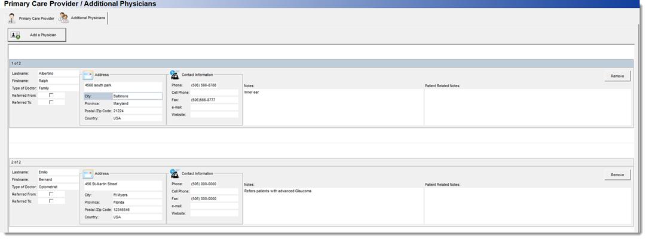Select the 1 of 2 record header bar
Screen dimensions: 646x239
[x=321, y=63]
